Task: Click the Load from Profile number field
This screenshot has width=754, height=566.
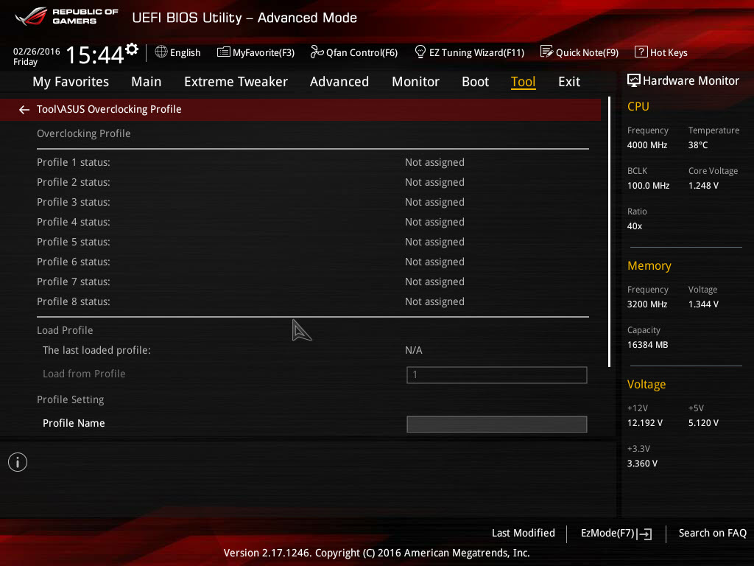Action: 497,375
